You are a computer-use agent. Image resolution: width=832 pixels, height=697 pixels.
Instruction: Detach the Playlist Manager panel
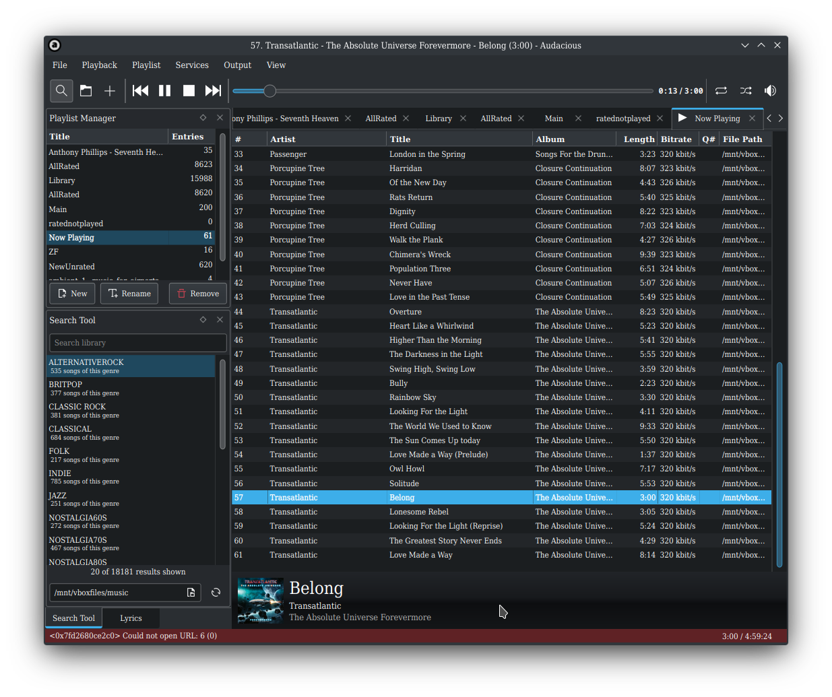203,118
